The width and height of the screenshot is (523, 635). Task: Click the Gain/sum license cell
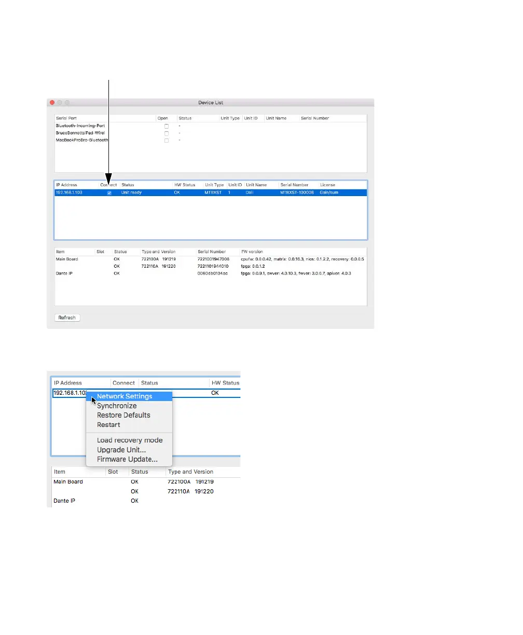click(329, 192)
